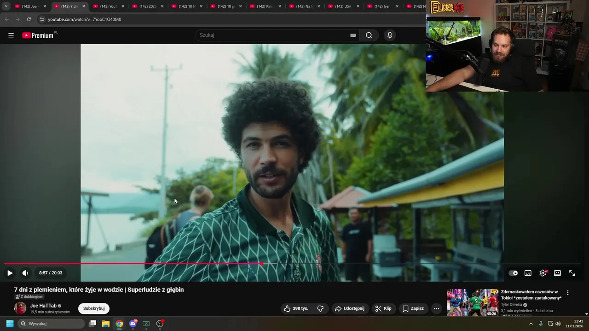This screenshot has width=589, height=331.
Task: Click the tray microphone icon
Action: click(541, 324)
